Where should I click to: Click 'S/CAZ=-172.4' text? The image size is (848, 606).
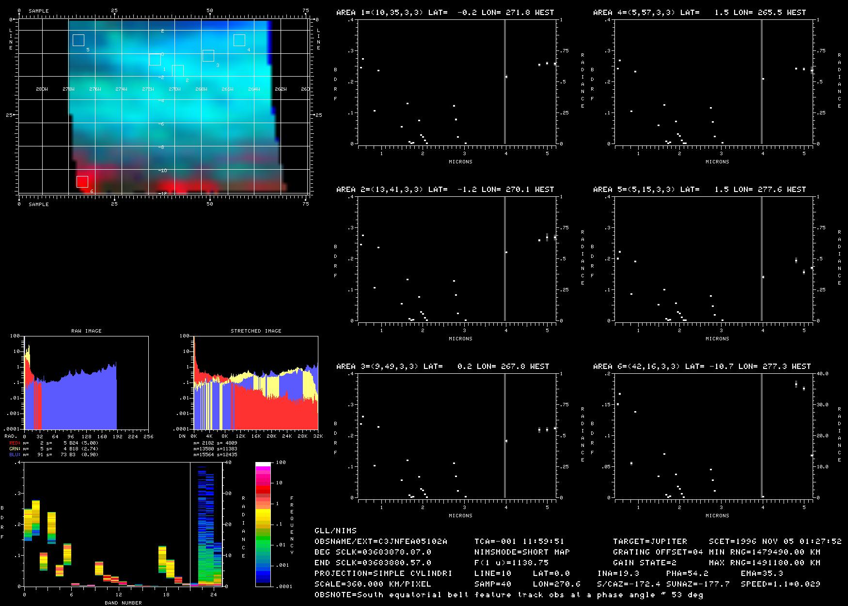coord(629,584)
